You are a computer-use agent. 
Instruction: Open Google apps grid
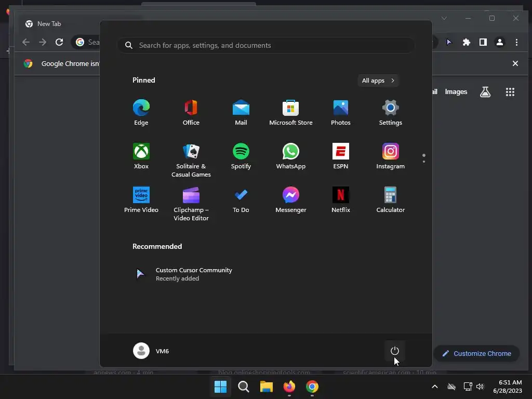pos(510,91)
